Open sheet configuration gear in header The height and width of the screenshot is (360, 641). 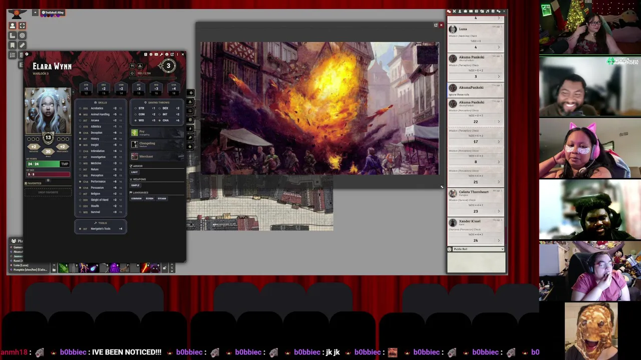[151, 54]
